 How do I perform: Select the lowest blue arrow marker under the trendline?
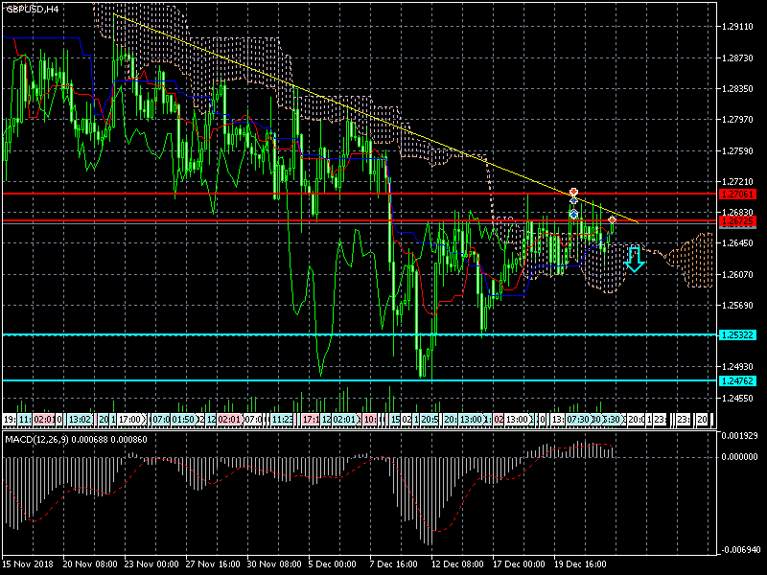[573, 215]
